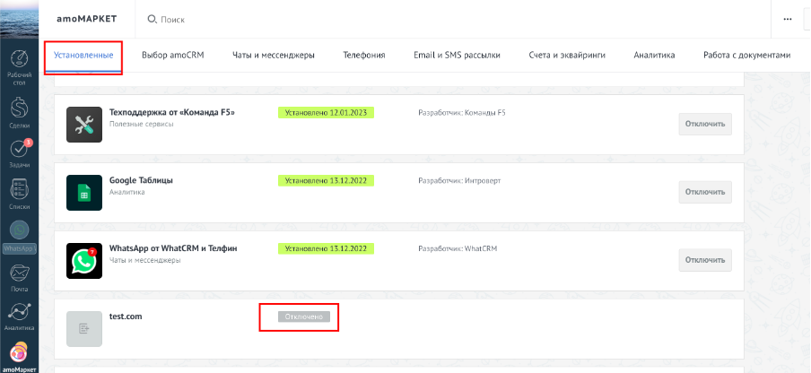Click the Техподдержка wrench app icon
Image resolution: width=811 pixels, height=373 pixels.
pos(84,125)
